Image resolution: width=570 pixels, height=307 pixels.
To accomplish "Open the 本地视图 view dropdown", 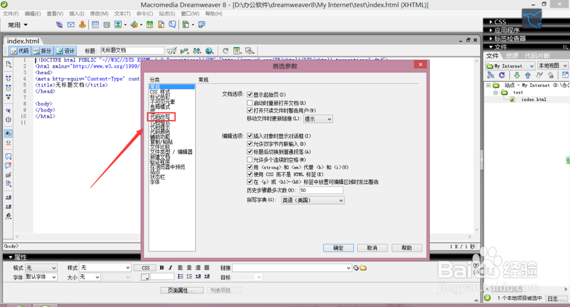I will [x=552, y=66].
